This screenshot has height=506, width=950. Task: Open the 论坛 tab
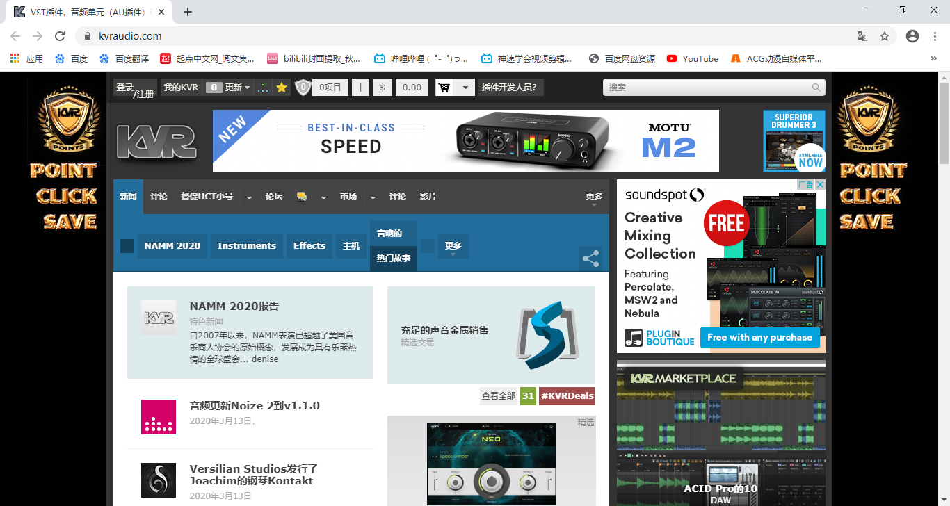pos(274,197)
